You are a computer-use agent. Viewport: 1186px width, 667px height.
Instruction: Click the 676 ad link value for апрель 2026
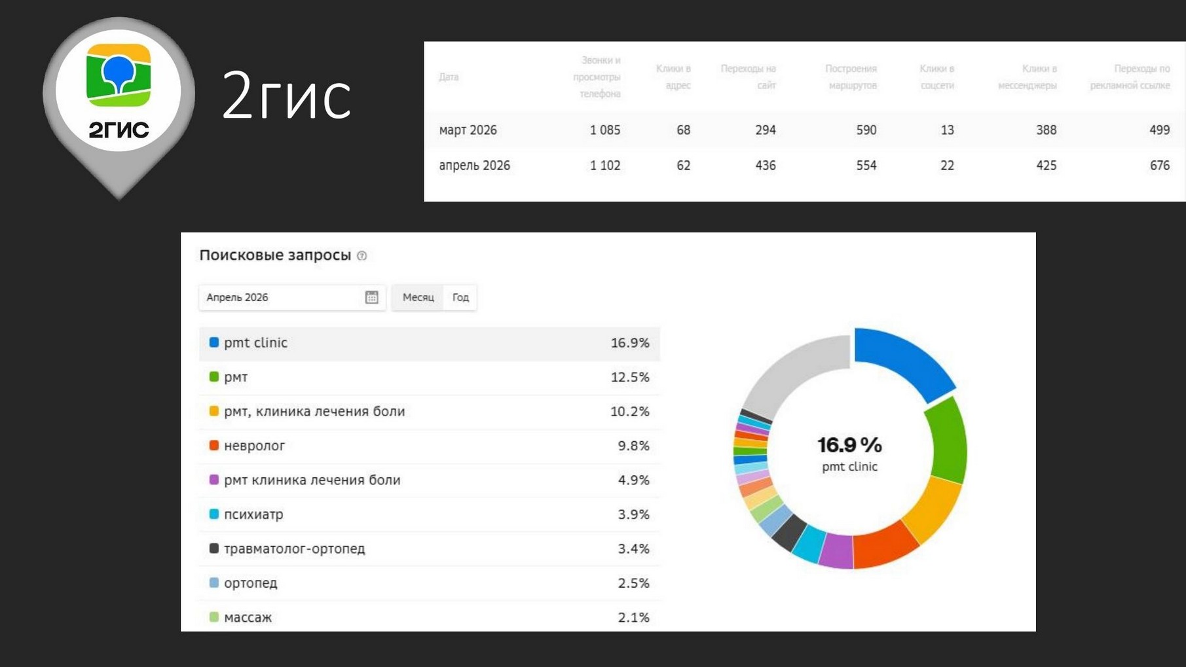click(x=1159, y=166)
